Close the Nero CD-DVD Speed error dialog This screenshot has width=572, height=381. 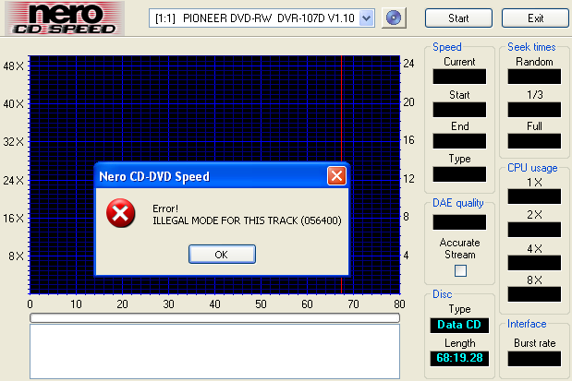tap(336, 175)
